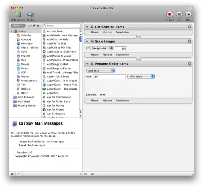The width and height of the screenshot is (203, 188).
Task: Select the Internet category icon
Action: click(x=18, y=56)
